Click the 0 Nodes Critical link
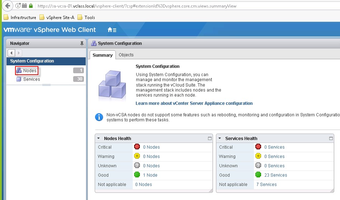 151,147
